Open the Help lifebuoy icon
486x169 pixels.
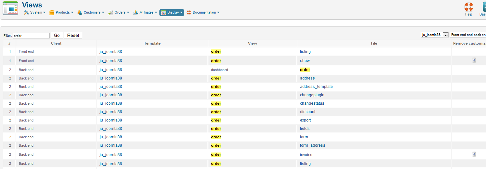(x=468, y=7)
